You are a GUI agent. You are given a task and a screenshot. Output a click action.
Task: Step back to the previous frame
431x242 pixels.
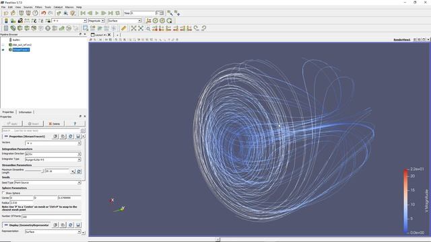[x=90, y=13]
